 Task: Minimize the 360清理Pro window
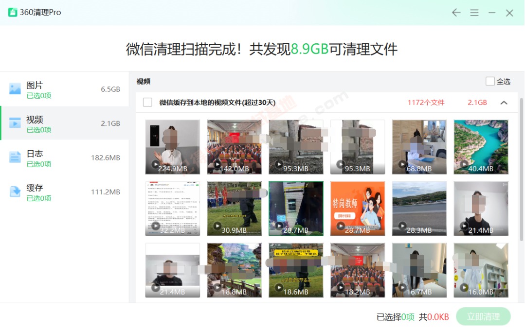tap(492, 13)
